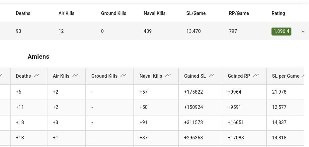Click the chart icon beside Deaths column
The image size is (309, 147).
tap(37, 76)
